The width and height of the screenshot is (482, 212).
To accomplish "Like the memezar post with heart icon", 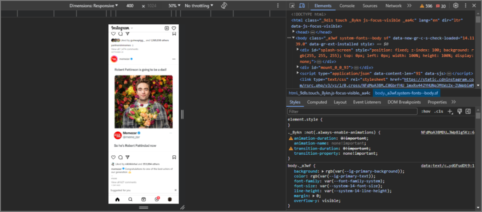I will click(x=113, y=157).
